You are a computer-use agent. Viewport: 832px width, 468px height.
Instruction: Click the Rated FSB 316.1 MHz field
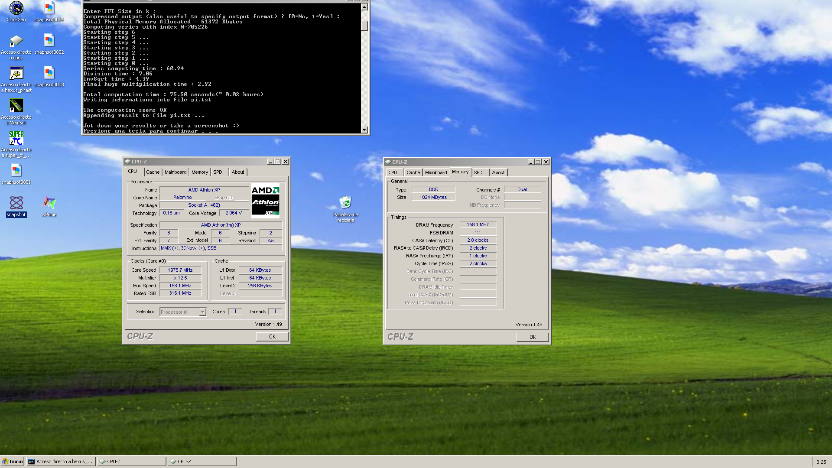[180, 293]
